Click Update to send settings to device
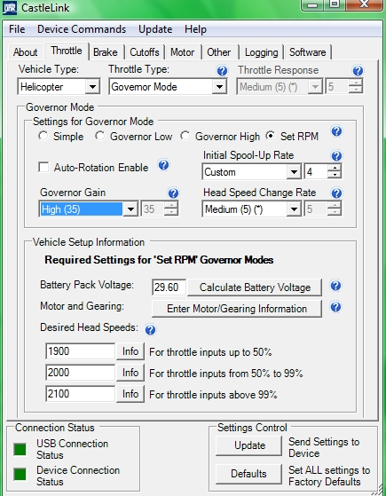Image resolution: width=386 pixels, height=496 pixels. [x=249, y=445]
